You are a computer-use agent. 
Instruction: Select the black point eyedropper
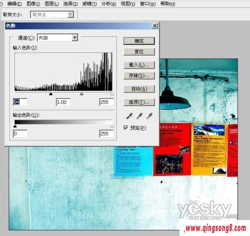pyautogui.click(x=129, y=116)
